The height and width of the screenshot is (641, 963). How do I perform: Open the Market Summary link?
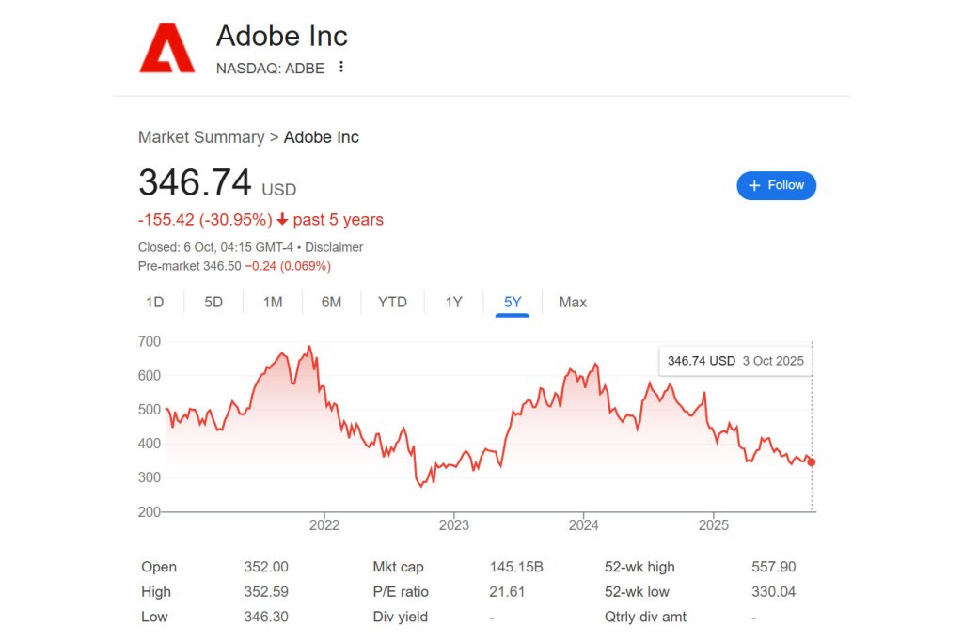coord(201,137)
